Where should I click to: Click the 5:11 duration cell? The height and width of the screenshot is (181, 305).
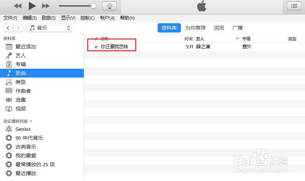click(x=189, y=47)
